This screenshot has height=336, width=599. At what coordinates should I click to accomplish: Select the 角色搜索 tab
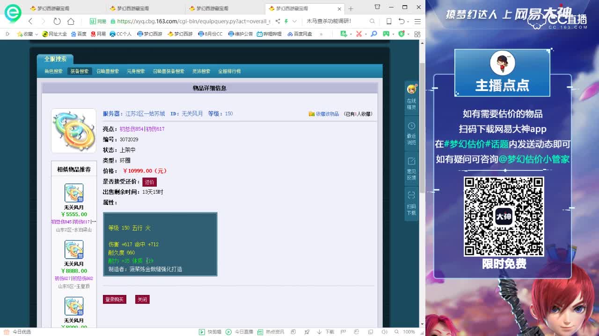53,71
